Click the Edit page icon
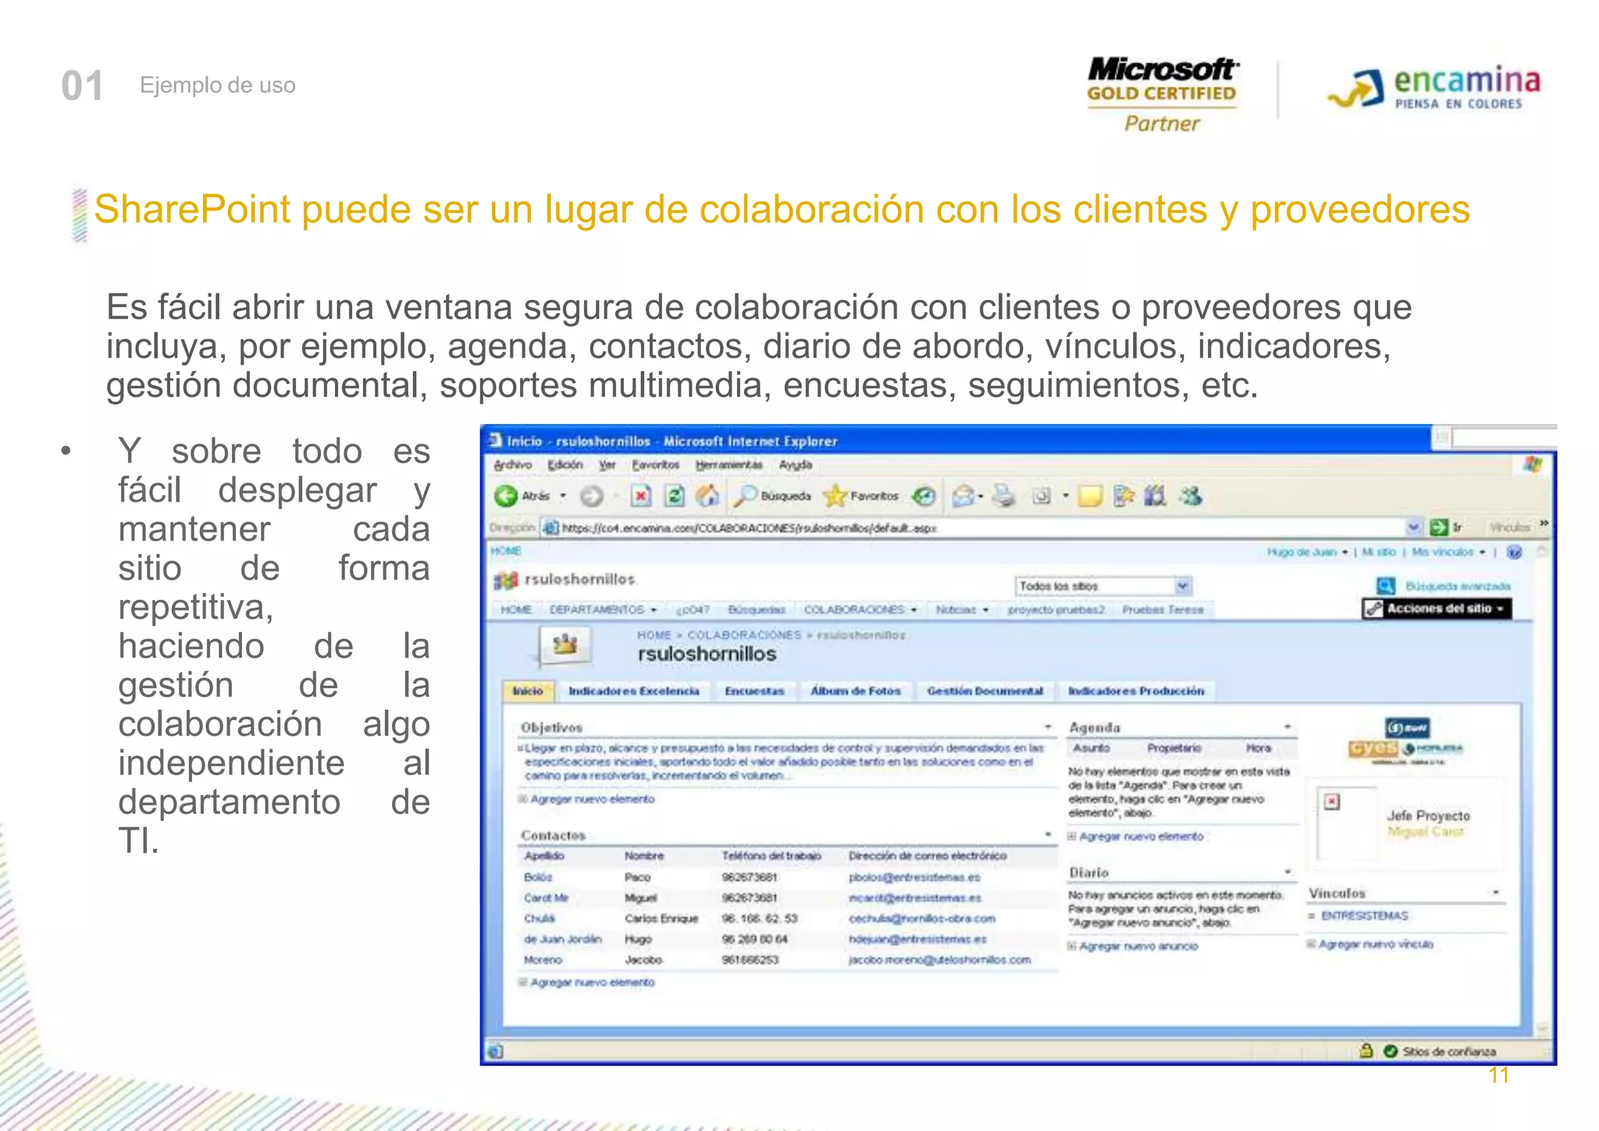 (1042, 496)
